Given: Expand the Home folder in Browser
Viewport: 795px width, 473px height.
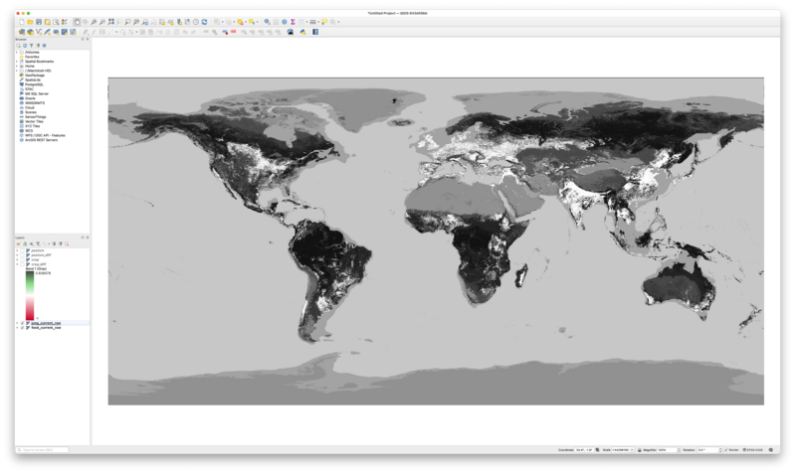Looking at the screenshot, I should (x=18, y=66).
